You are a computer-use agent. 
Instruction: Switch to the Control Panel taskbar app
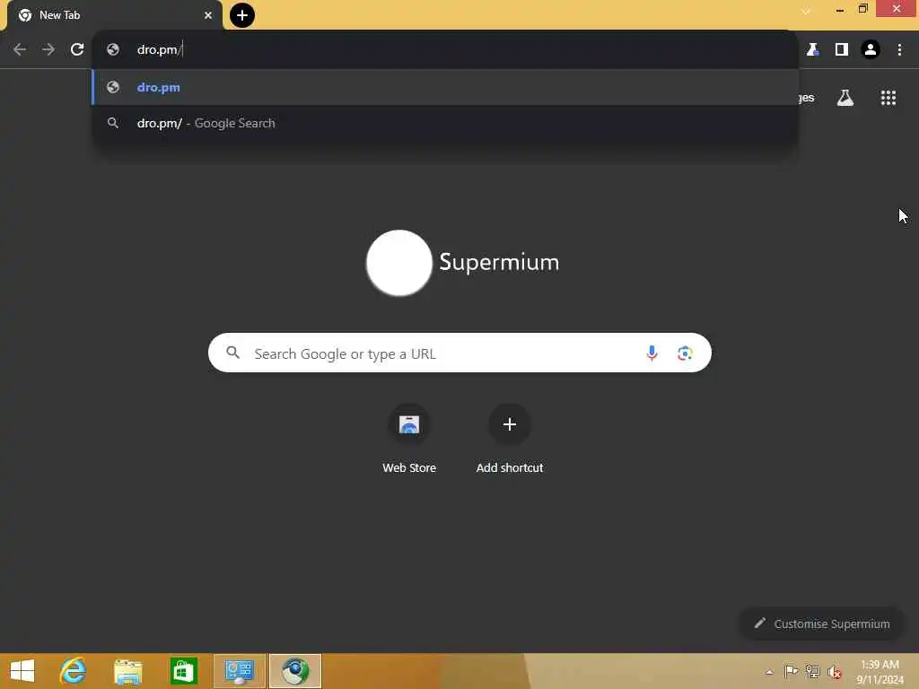tap(239, 671)
